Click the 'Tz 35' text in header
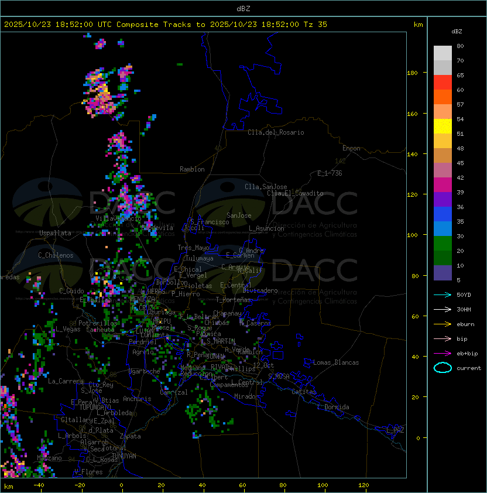Viewport: 487px width, 493px height. coord(315,25)
